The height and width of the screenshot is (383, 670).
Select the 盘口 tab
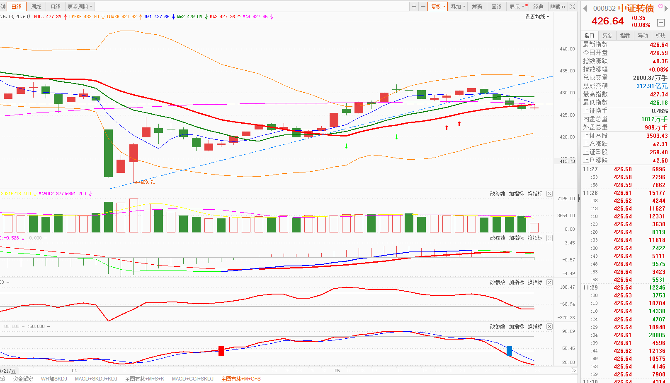(589, 36)
